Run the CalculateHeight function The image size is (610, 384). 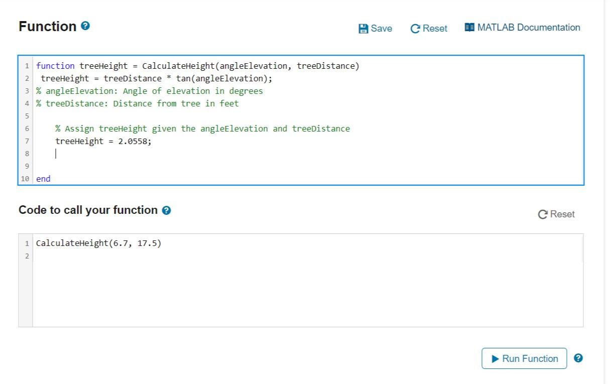[524, 358]
